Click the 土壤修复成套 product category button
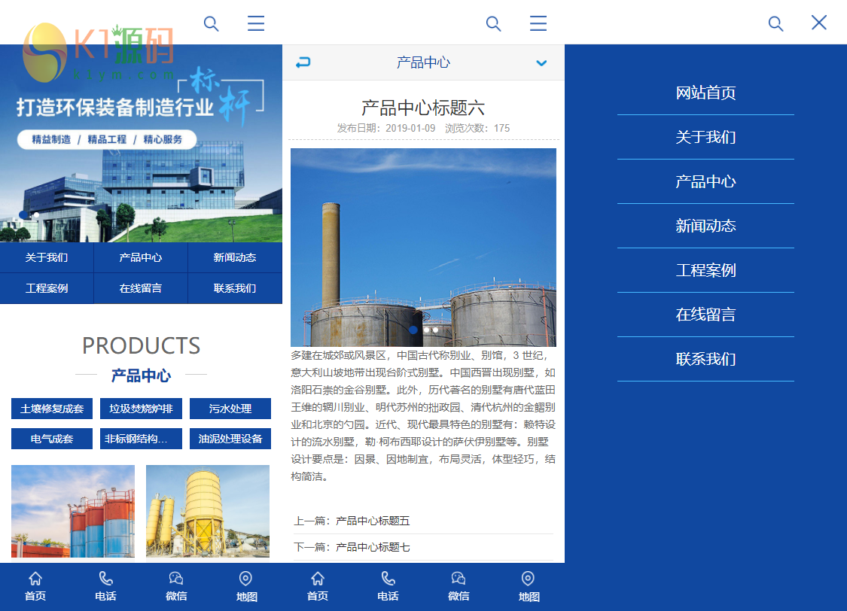This screenshot has width=847, height=611. point(52,409)
